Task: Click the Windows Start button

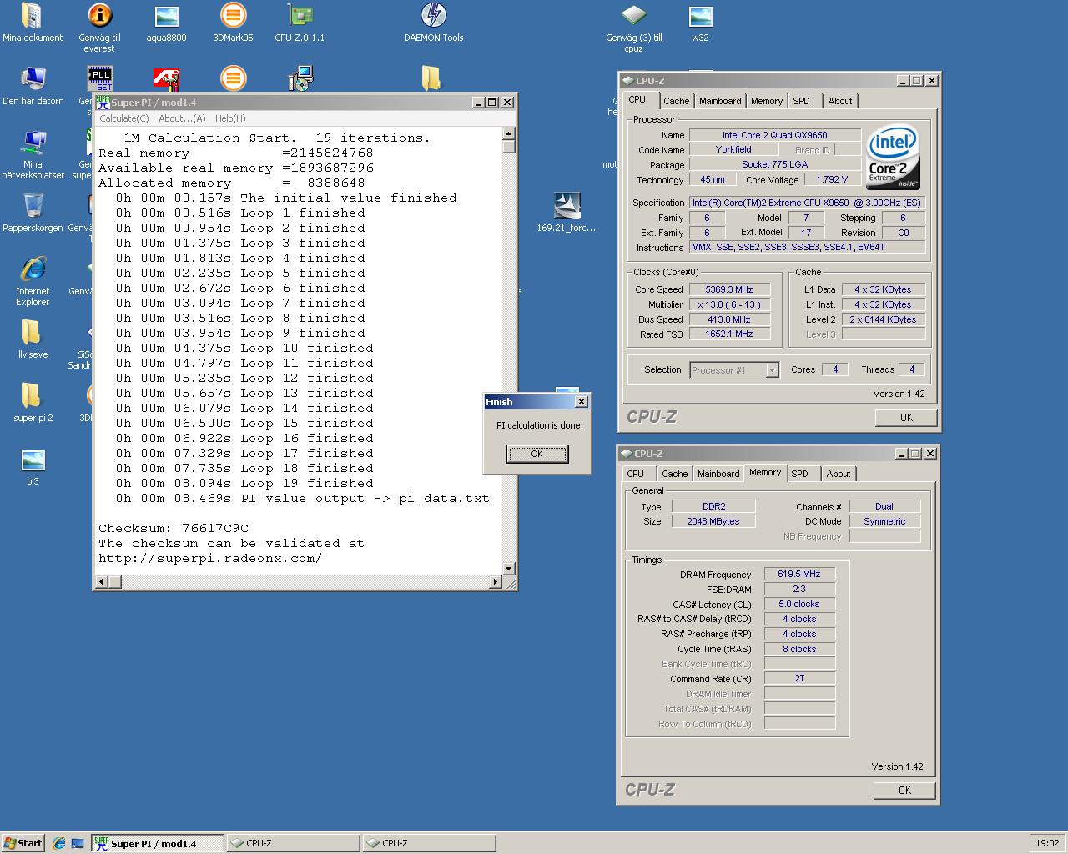Action: point(23,843)
